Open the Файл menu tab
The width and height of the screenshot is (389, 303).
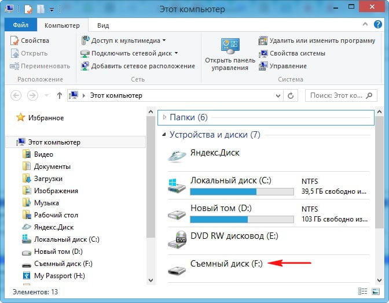pyautogui.click(x=20, y=25)
